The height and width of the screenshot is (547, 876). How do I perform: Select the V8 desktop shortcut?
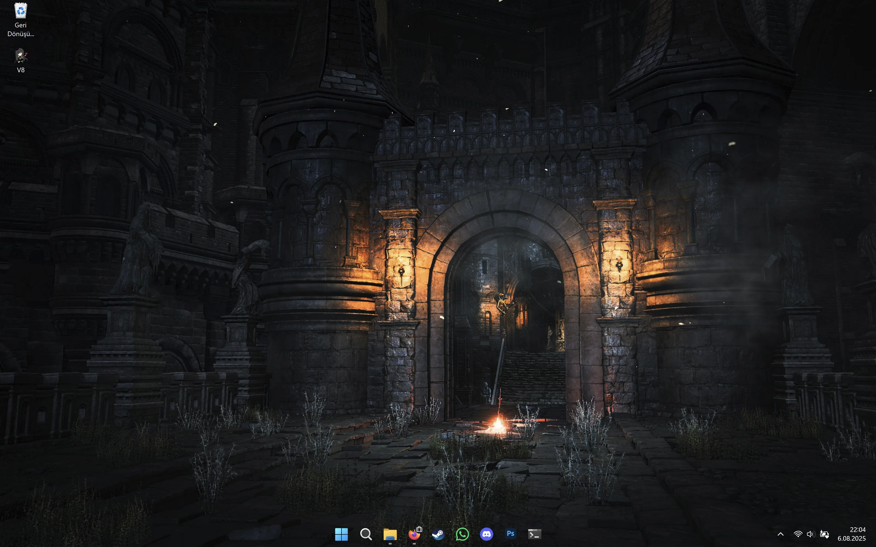(21, 60)
